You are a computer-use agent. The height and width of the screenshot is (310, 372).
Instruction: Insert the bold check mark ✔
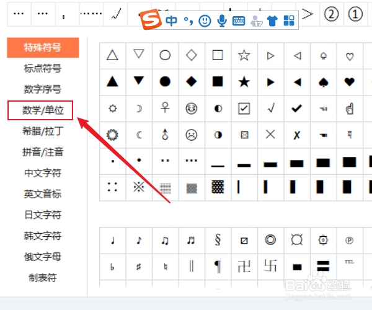(x=297, y=108)
